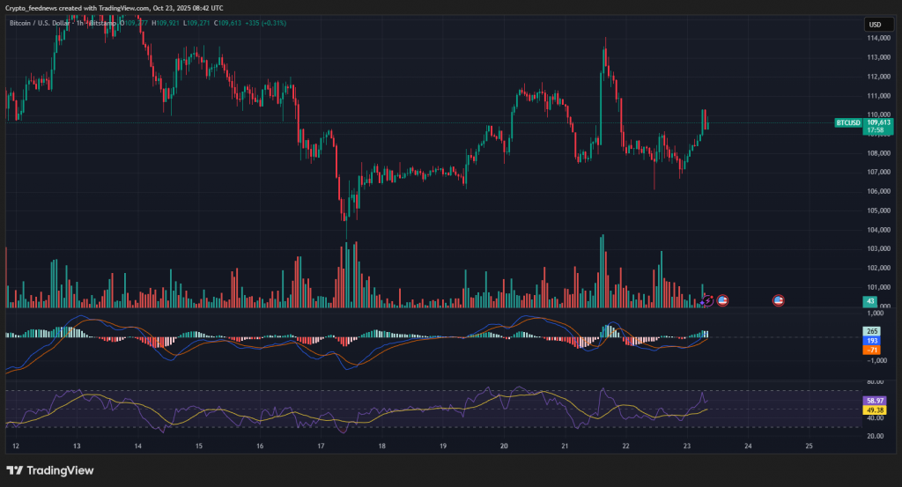Click the MACD histogram value label 265

873,331
